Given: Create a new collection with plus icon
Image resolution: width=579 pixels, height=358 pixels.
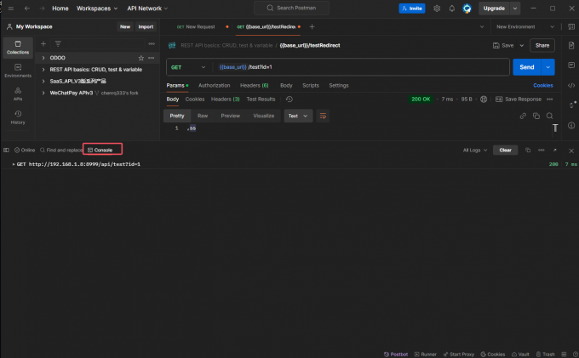Looking at the screenshot, I should click(x=43, y=44).
